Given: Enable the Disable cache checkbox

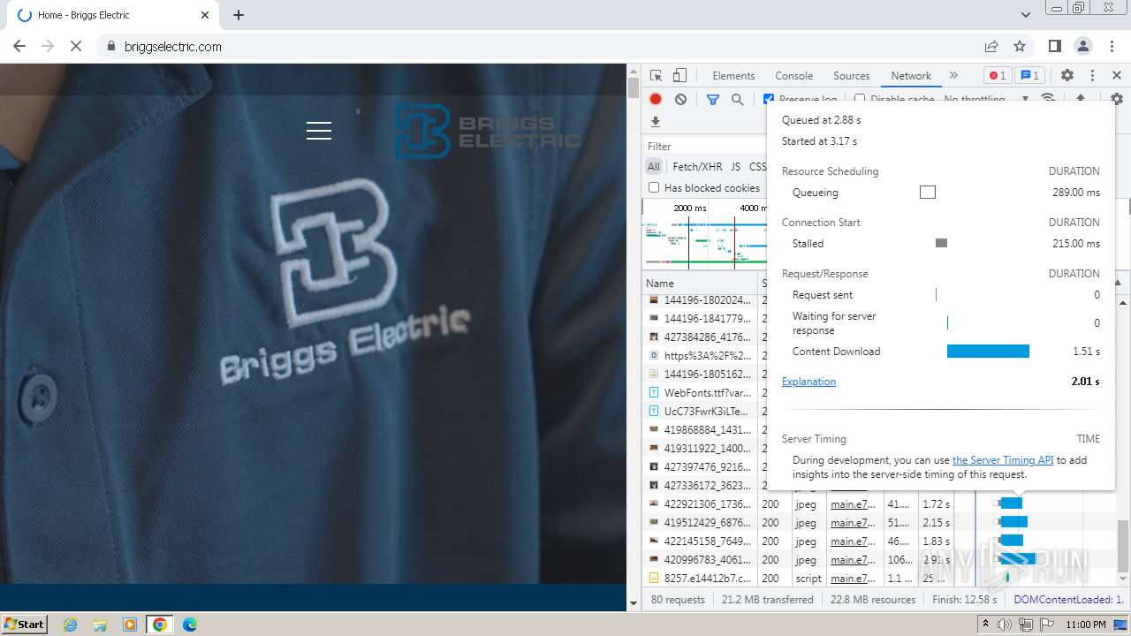Looking at the screenshot, I should tap(860, 99).
